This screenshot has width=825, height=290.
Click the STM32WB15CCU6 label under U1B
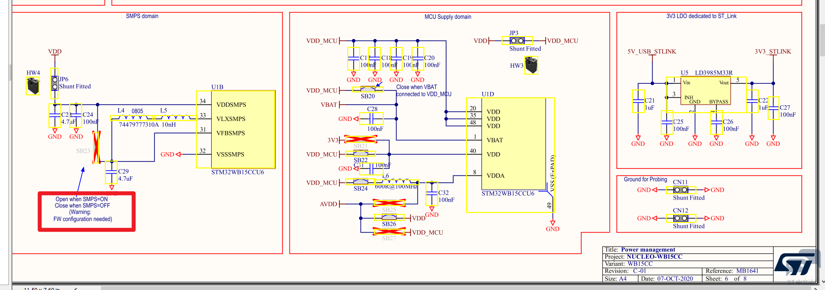pyautogui.click(x=237, y=172)
